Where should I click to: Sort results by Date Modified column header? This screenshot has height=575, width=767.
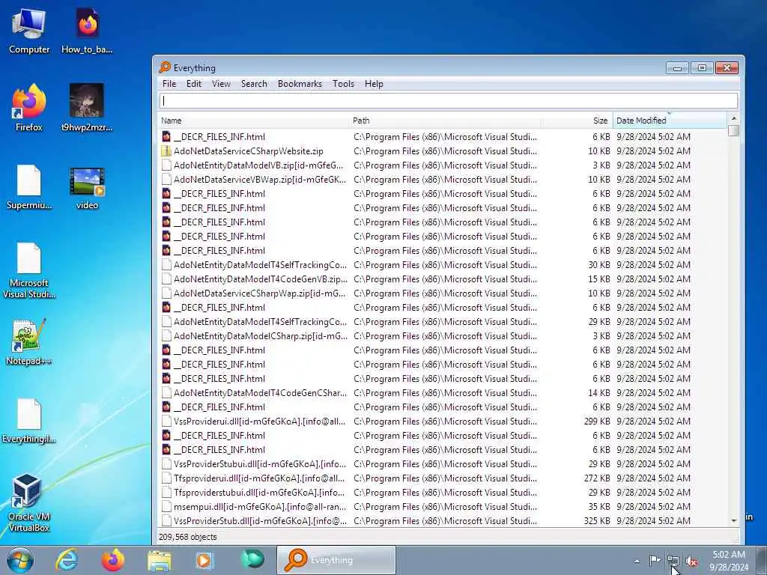coord(670,121)
